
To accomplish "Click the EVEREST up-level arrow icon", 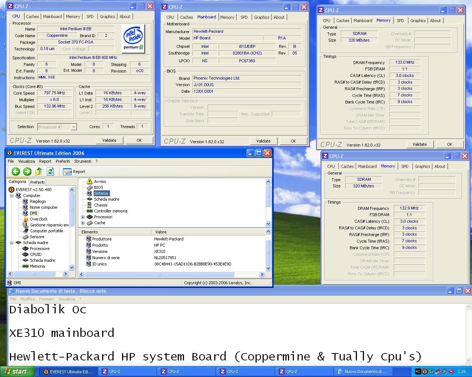I will [x=39, y=171].
